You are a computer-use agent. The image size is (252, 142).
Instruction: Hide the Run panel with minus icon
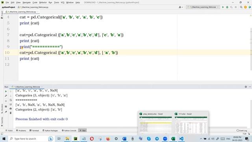(250, 87)
